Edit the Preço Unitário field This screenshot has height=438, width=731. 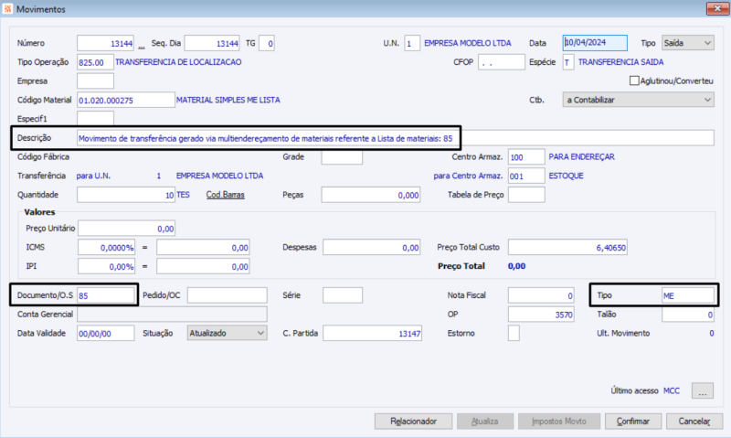tap(126, 229)
